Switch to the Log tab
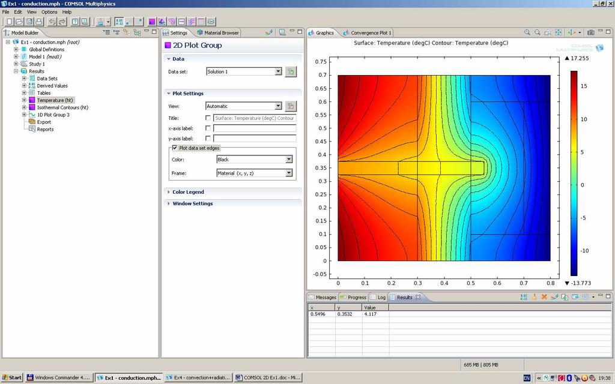The image size is (615, 384). (378, 298)
